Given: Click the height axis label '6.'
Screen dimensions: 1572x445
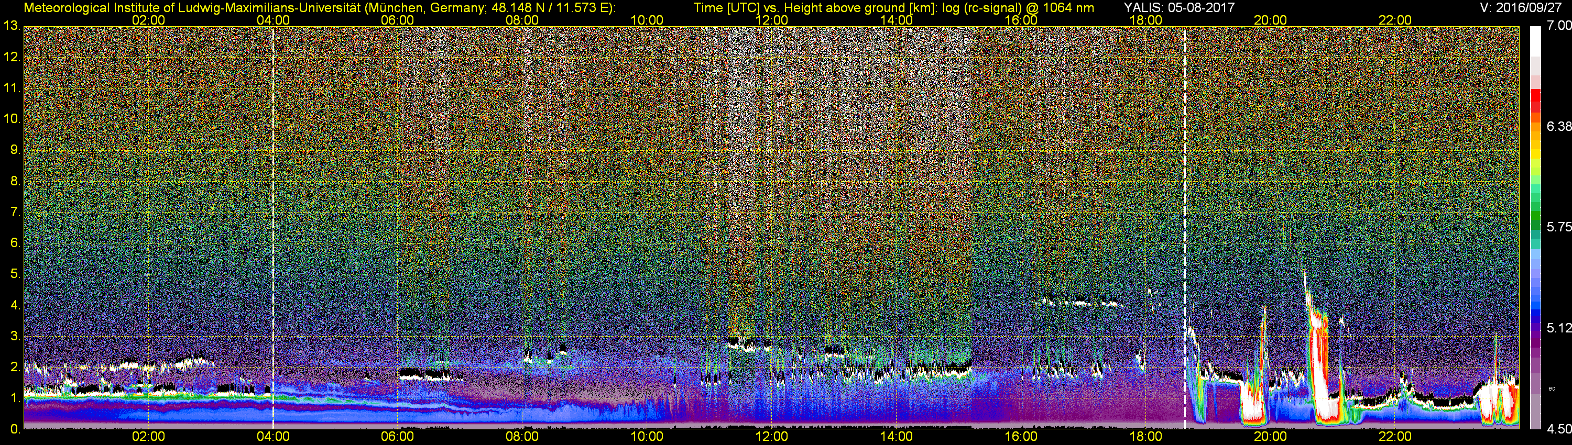Looking at the screenshot, I should (15, 242).
